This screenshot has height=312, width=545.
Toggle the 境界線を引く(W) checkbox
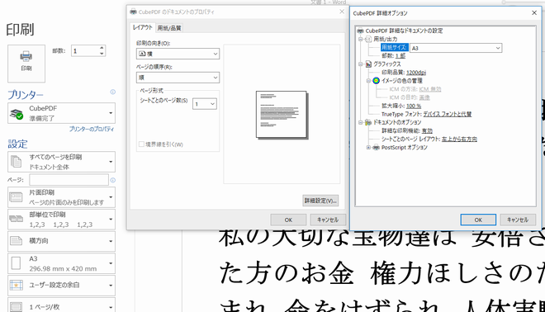(141, 144)
